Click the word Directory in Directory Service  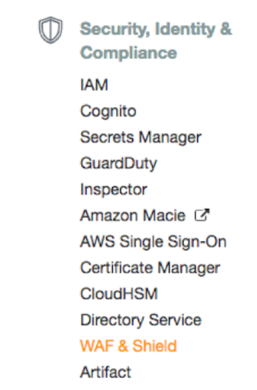pos(112,320)
